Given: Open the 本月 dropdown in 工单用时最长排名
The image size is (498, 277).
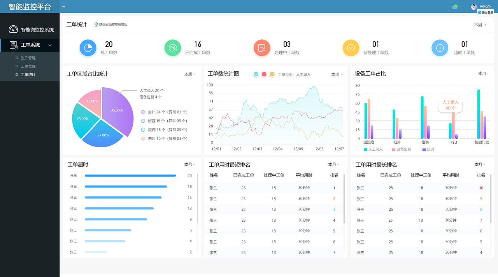Looking at the screenshot, I should click(x=480, y=165).
